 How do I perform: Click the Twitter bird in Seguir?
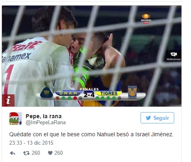pyautogui.click(x=148, y=118)
